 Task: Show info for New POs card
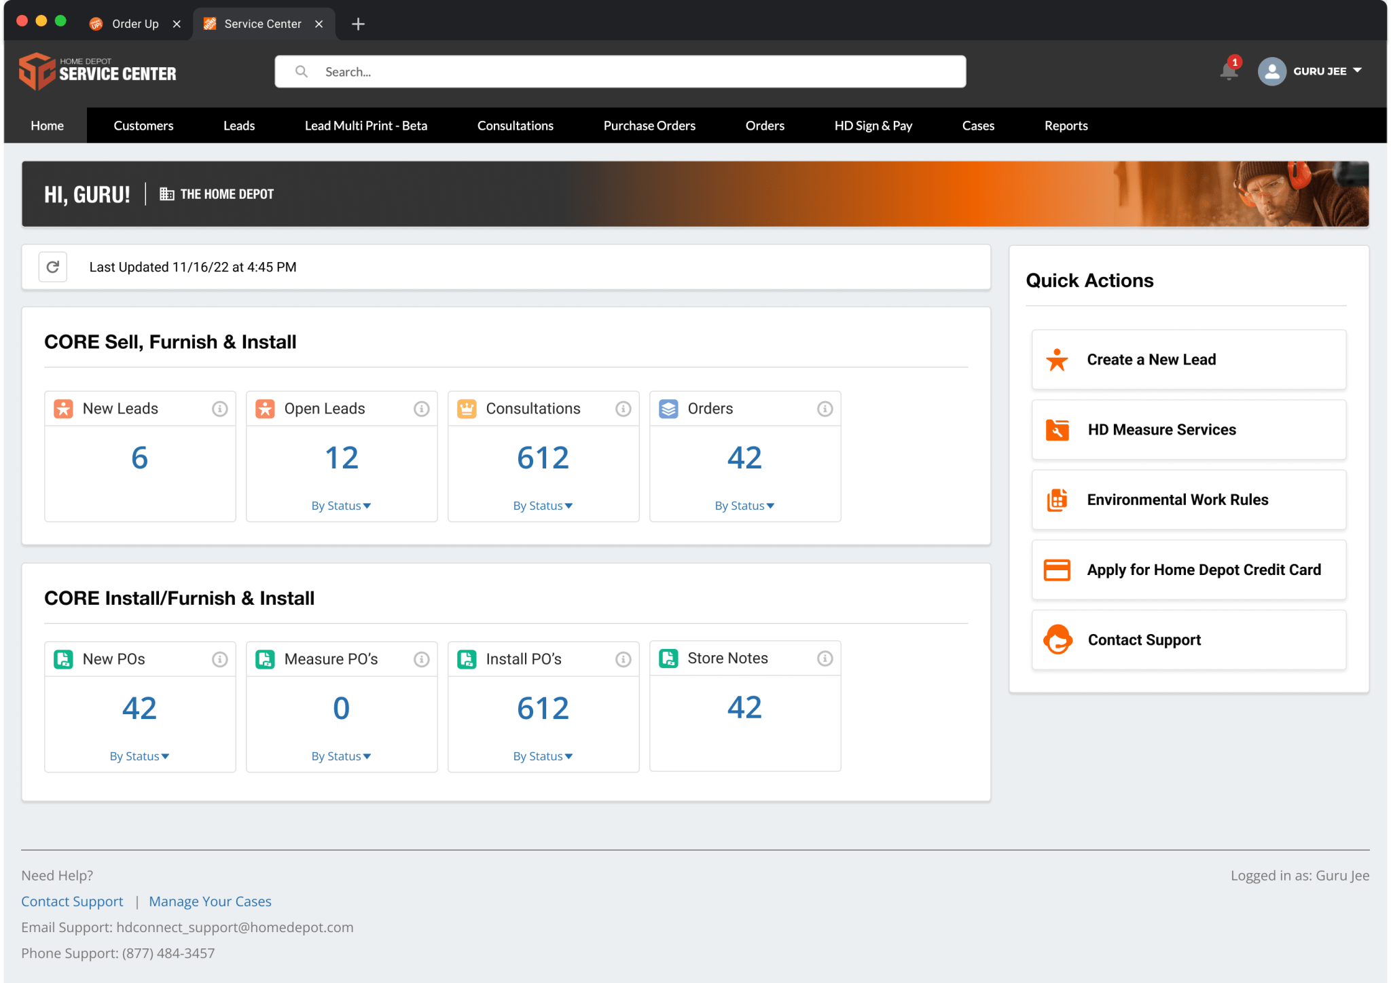[x=219, y=659]
